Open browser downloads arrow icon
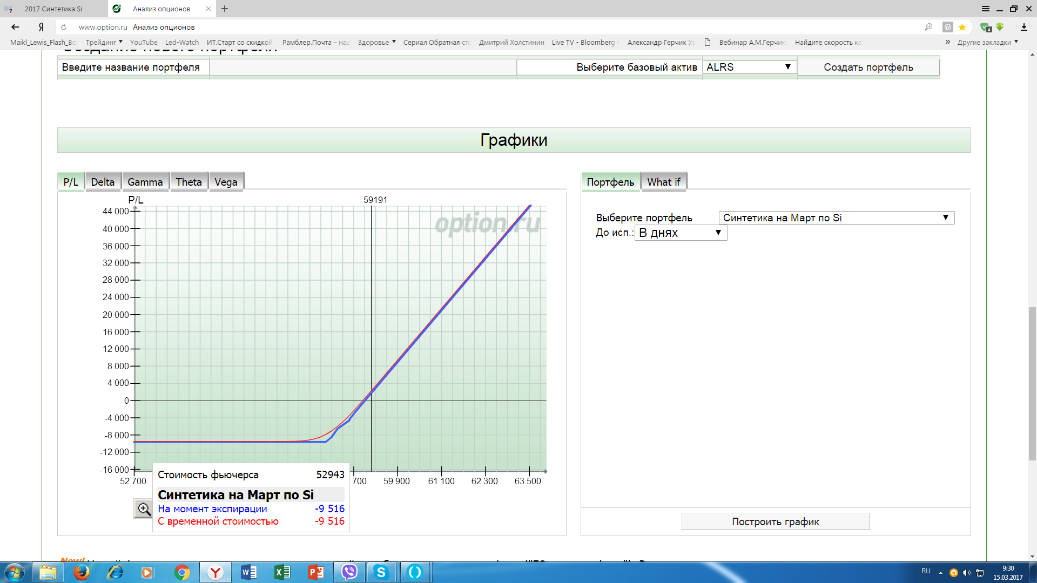The width and height of the screenshot is (1037, 583). (x=1023, y=27)
